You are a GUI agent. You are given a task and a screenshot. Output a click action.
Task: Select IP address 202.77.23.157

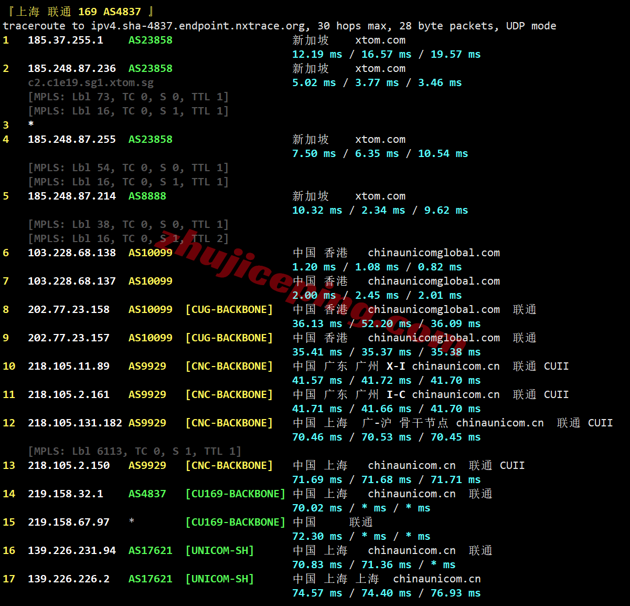69,338
